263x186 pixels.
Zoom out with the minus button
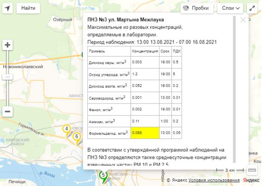[8, 112]
